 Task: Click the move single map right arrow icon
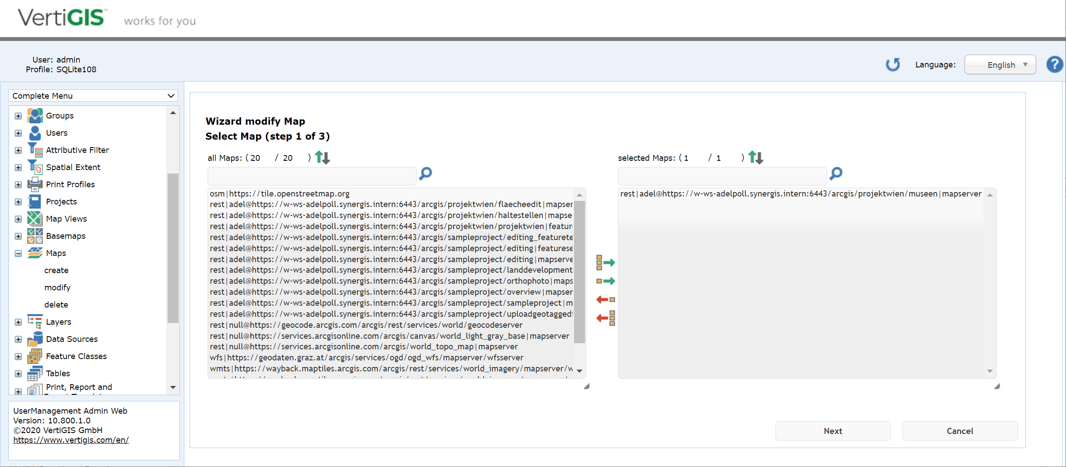[x=605, y=281]
